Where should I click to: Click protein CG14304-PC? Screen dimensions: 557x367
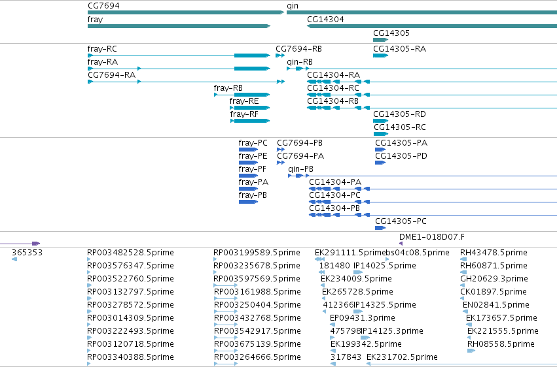click(x=334, y=195)
